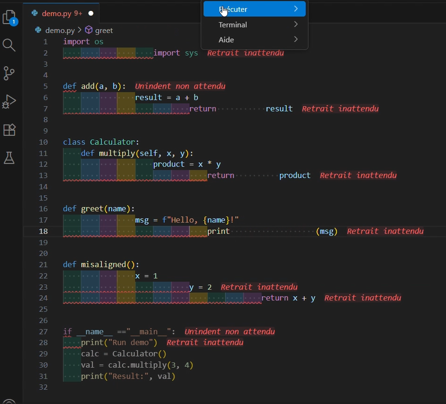The width and height of the screenshot is (446, 404).
Task: Open the Testing flask view
Action: (x=9, y=158)
